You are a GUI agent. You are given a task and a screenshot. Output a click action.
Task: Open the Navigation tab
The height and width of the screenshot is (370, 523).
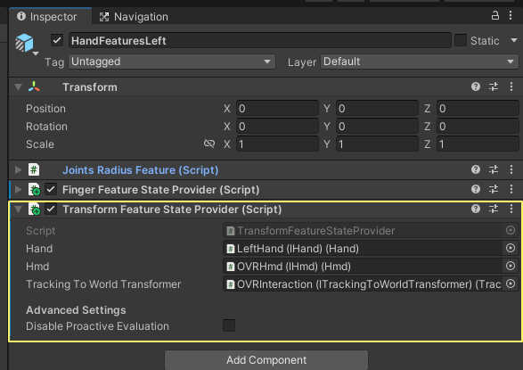(134, 17)
